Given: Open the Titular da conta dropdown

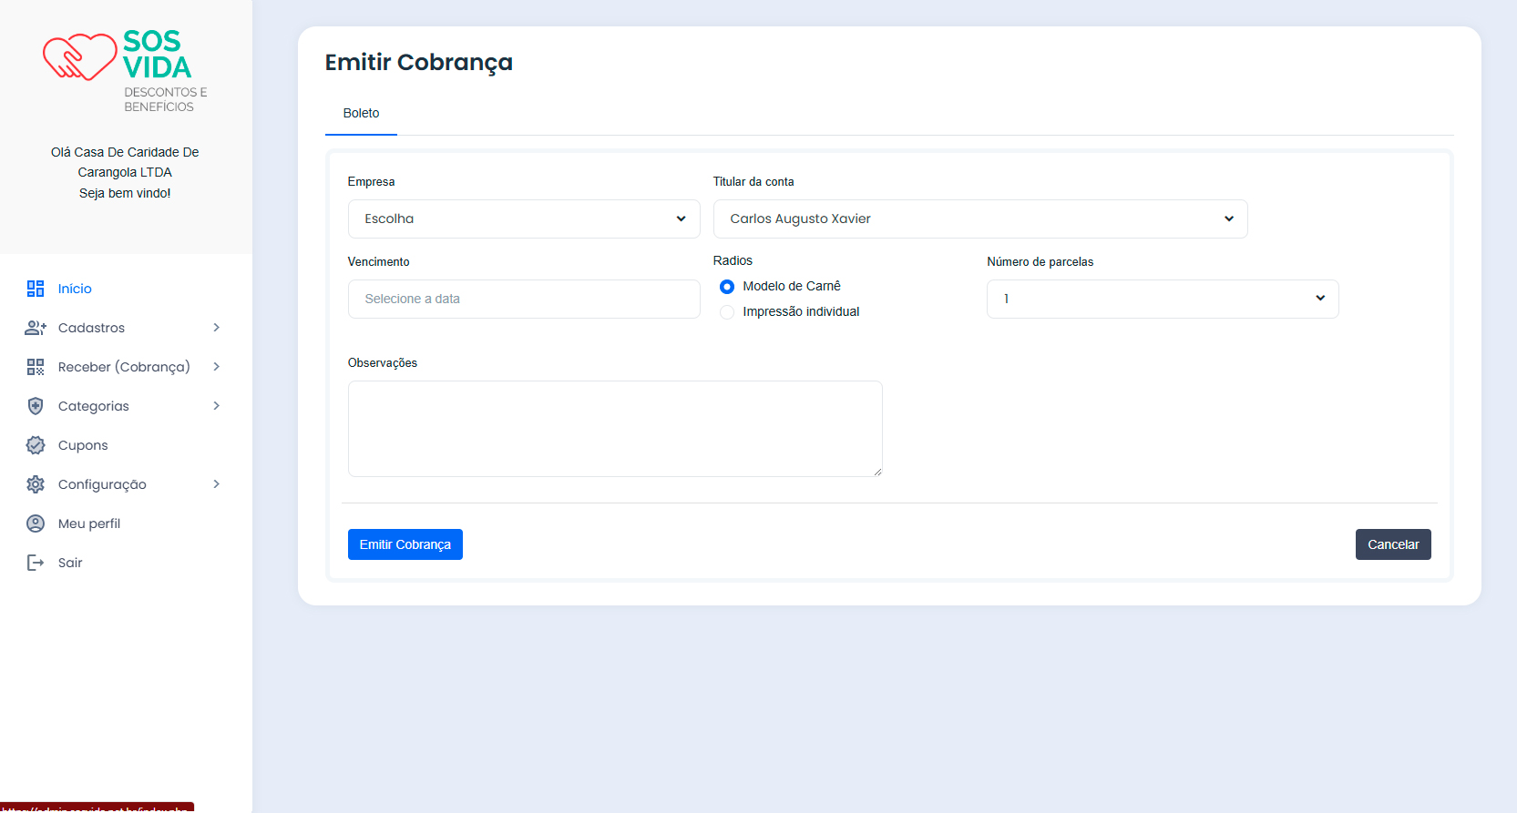Looking at the screenshot, I should click(979, 219).
